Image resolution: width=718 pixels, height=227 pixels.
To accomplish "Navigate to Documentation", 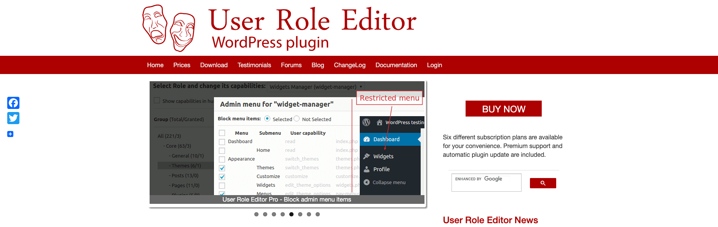I will pos(396,65).
